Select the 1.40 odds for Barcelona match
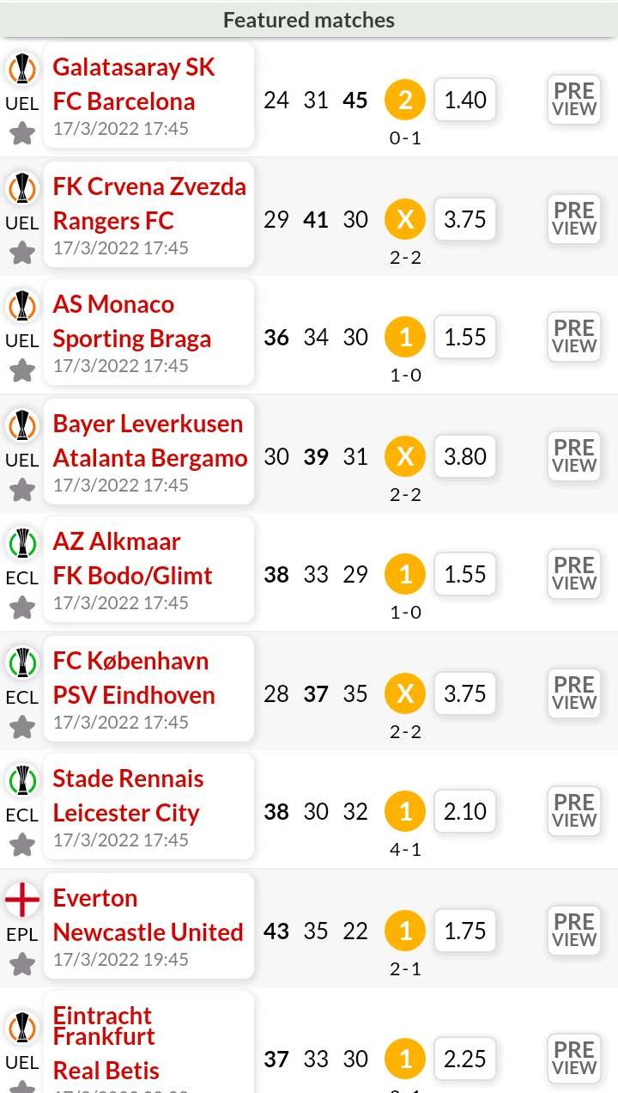 click(x=465, y=101)
